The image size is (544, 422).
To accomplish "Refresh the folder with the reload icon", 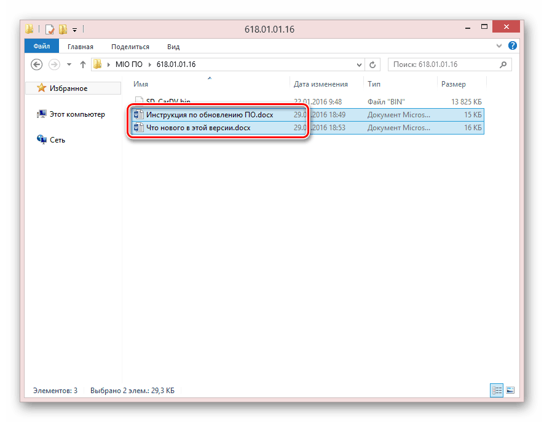I will (x=373, y=64).
